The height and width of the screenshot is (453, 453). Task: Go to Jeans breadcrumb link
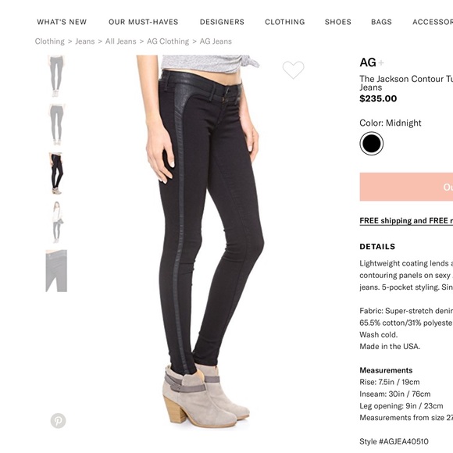pos(85,41)
